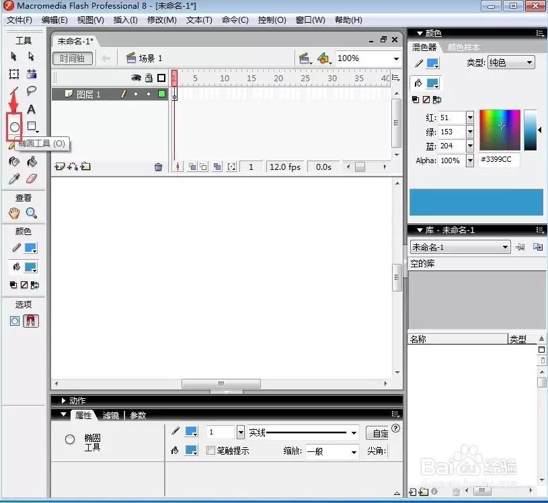The width and height of the screenshot is (548, 503).
Task: Click the toolbox fill color swatch
Action: click(x=30, y=268)
